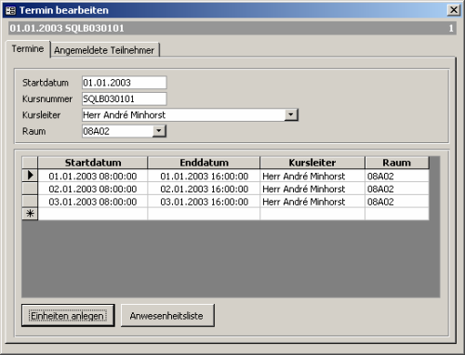Click cell 03.01.2003 16:00:00
Screen dimensions: 465x355
[x=204, y=202]
